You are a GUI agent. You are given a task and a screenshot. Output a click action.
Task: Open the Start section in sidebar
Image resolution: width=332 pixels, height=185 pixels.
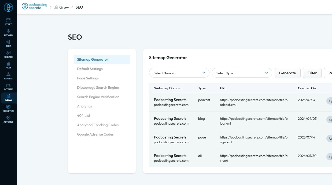pyautogui.click(x=8, y=22)
